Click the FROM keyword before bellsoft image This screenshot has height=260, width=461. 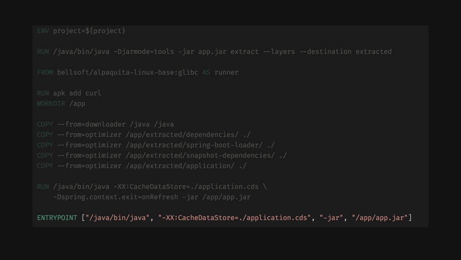(x=45, y=72)
